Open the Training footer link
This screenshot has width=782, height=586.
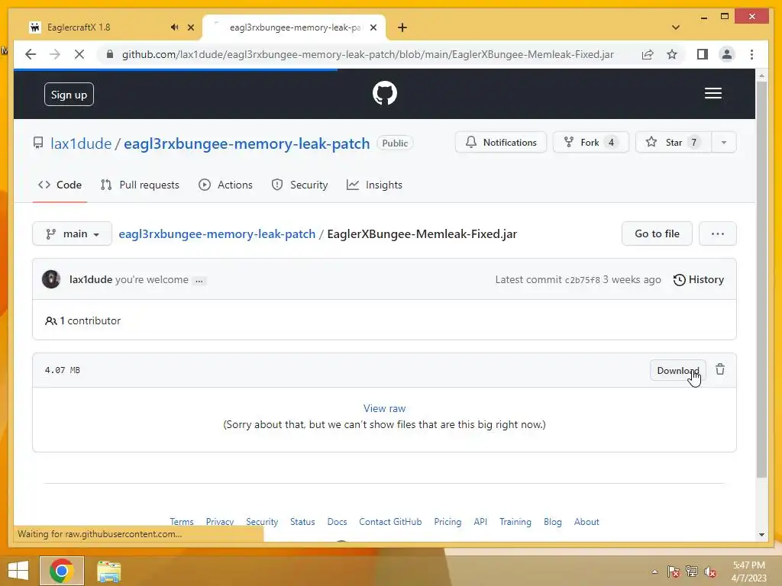[515, 522]
